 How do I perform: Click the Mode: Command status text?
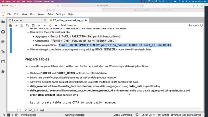[123, 115]
